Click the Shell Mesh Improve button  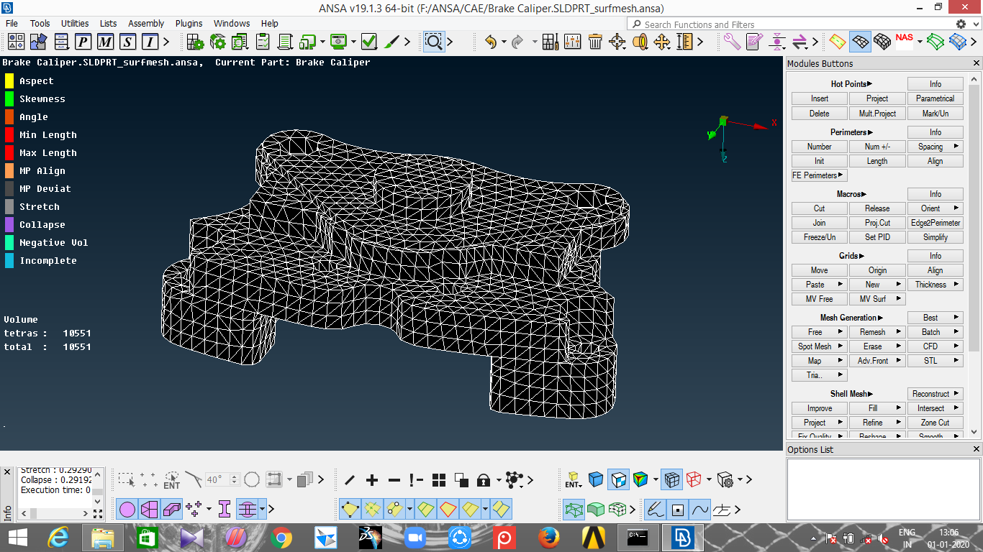tap(820, 408)
